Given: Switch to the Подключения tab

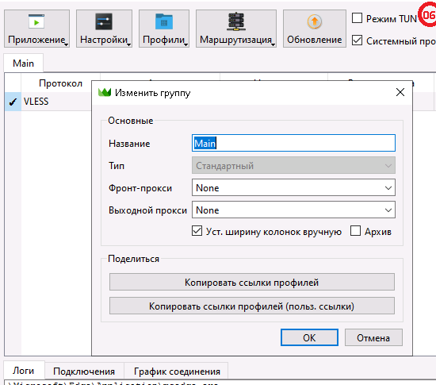Looking at the screenshot, I should pos(84,371).
